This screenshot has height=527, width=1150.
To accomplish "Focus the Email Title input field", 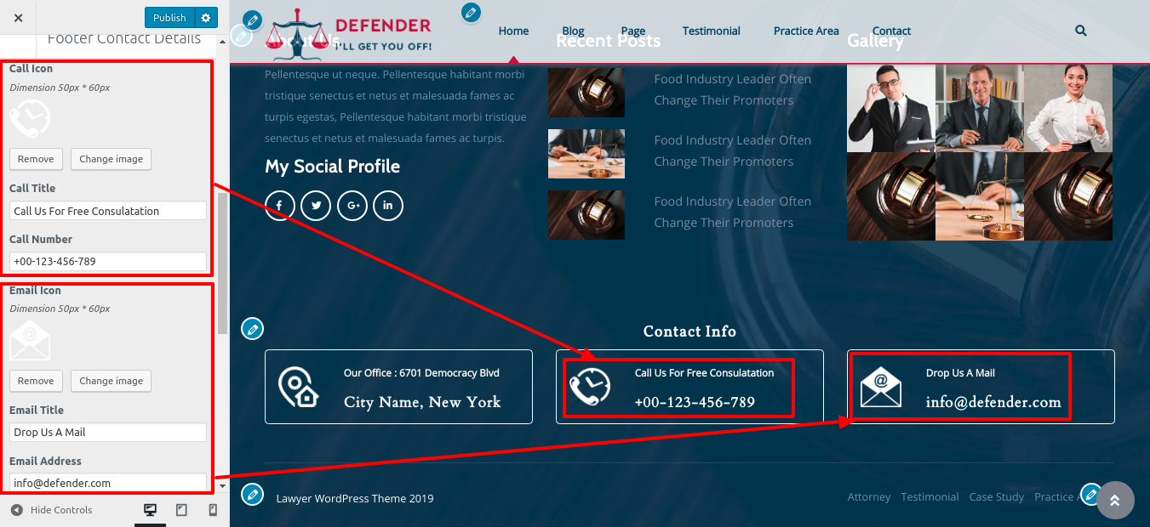I will point(108,432).
